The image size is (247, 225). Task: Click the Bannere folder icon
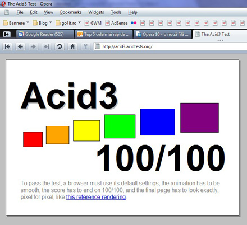coord(6,23)
